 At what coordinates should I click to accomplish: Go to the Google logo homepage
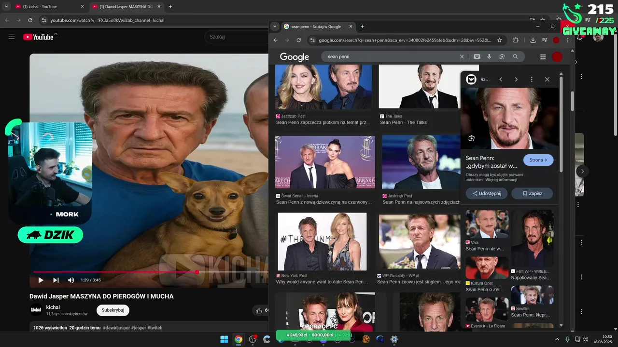click(x=295, y=57)
